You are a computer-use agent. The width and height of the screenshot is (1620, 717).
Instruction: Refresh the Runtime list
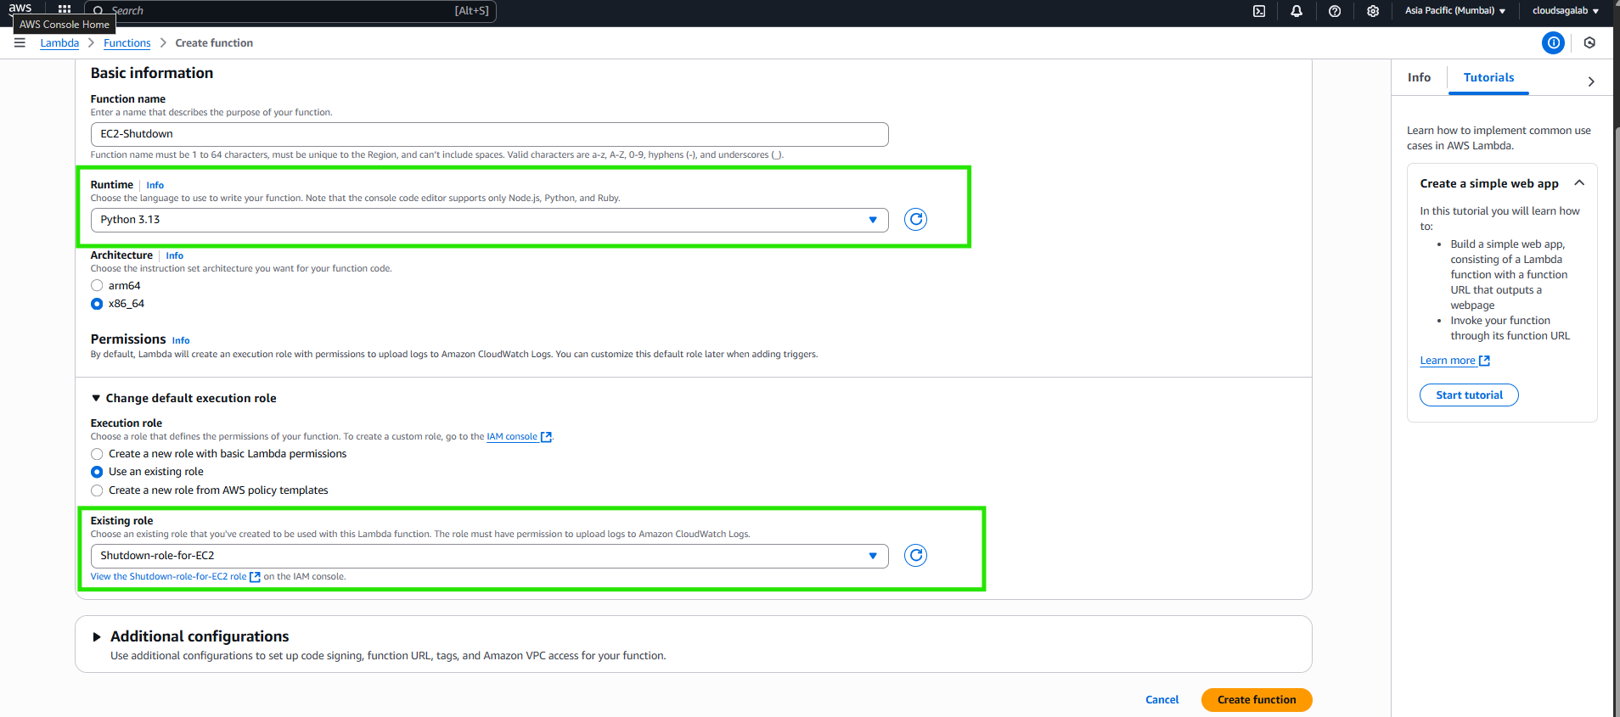[915, 219]
